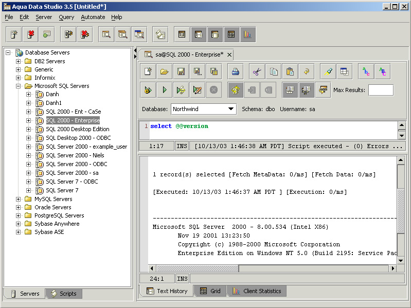Viewport: 411px width, 308px height.
Task: Click the print icon
Action: click(x=236, y=71)
